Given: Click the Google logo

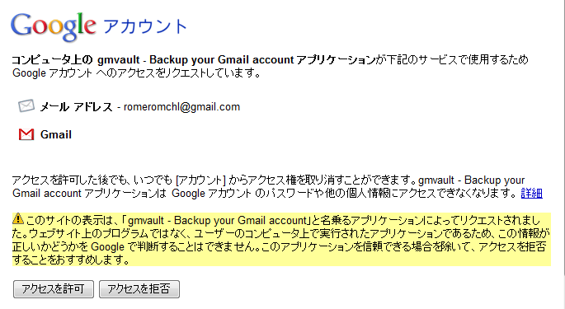Looking at the screenshot, I should pos(54,26).
